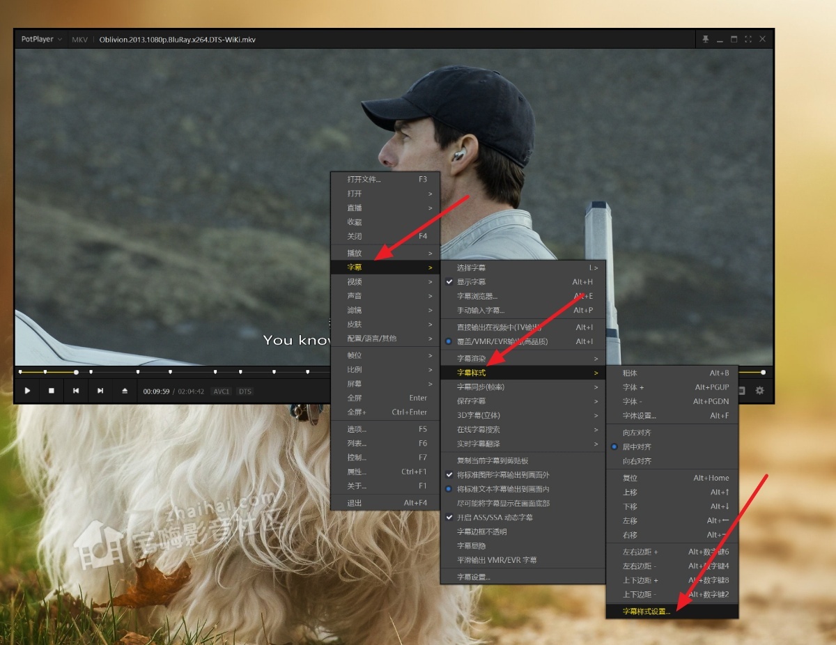Choose 居中对齐 alignment option

(672, 447)
